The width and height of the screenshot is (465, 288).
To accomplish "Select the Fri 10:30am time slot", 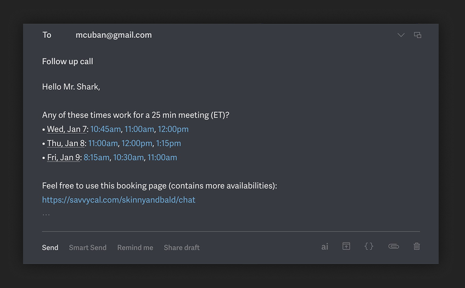I will (x=128, y=158).
